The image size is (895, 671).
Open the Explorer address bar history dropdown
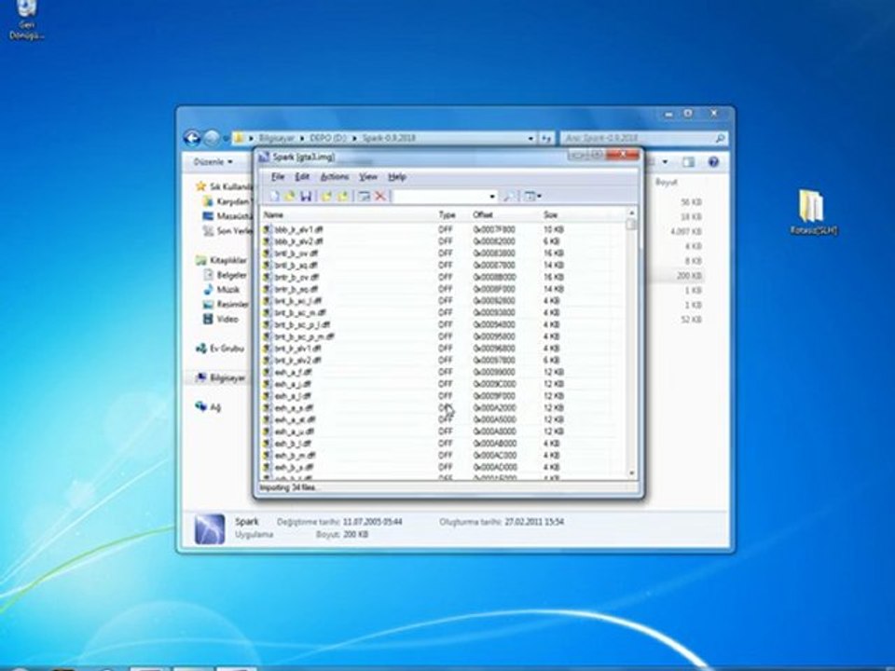click(530, 138)
